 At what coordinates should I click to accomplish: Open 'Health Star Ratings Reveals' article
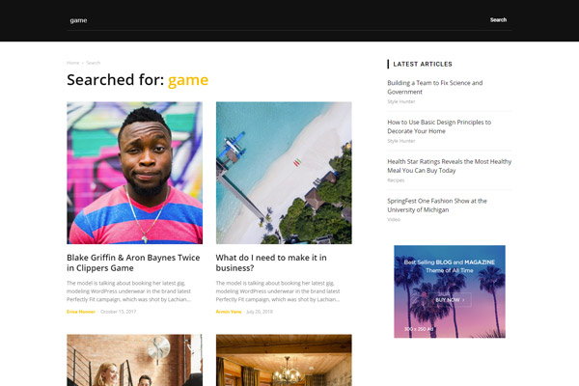449,166
